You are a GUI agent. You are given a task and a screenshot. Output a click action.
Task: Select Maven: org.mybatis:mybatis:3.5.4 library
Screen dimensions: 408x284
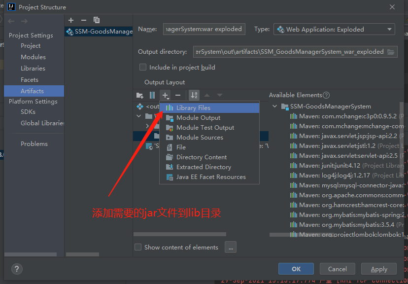(x=347, y=225)
